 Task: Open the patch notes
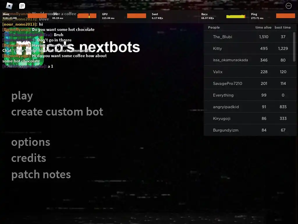41,174
